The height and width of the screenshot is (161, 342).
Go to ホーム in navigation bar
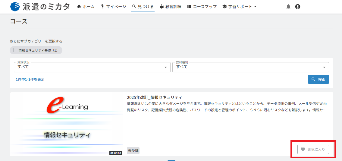click(x=86, y=7)
